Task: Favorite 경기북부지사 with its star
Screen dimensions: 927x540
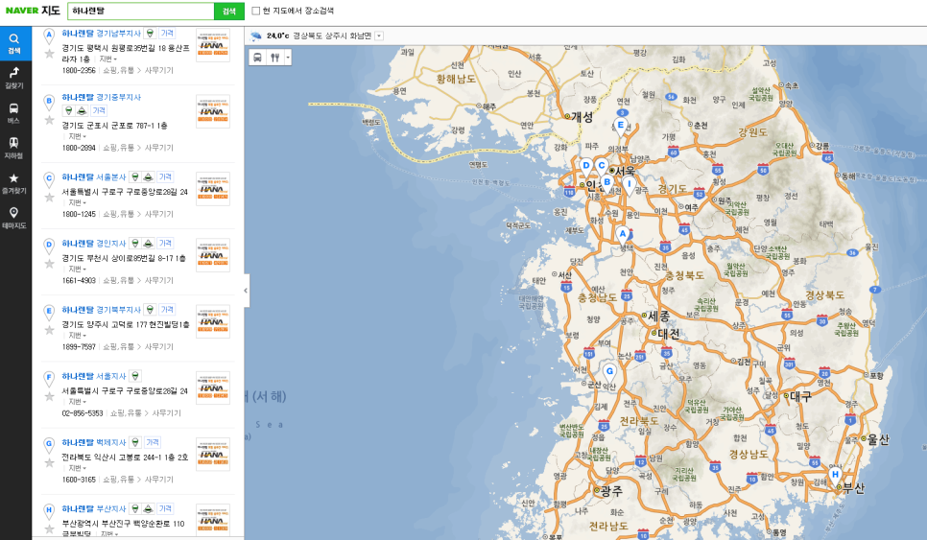Action: [x=50, y=330]
